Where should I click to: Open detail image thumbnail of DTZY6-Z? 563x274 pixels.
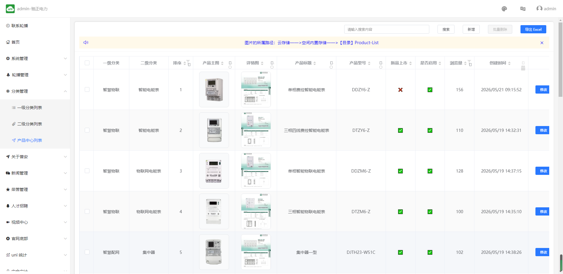click(256, 130)
